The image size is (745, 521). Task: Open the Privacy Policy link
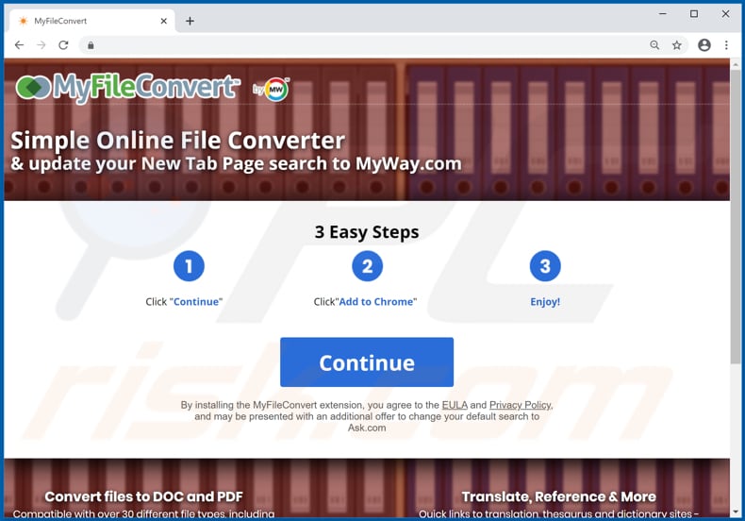pyautogui.click(x=521, y=405)
